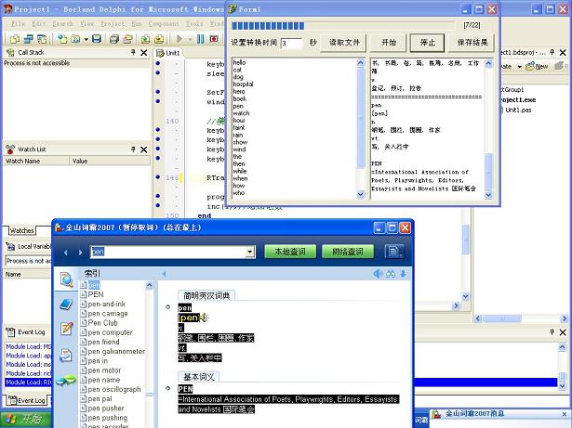Viewport: 572px width, 428px height.
Task: Play pronunciation speaker next to [pen]
Action: 203,318
